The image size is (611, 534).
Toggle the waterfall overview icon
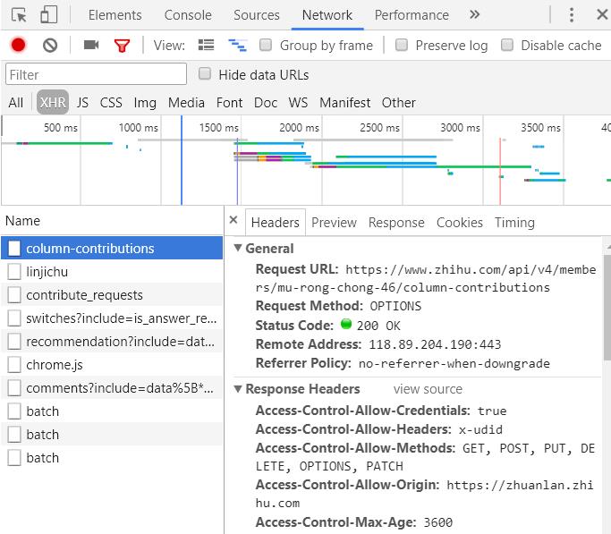coord(237,46)
